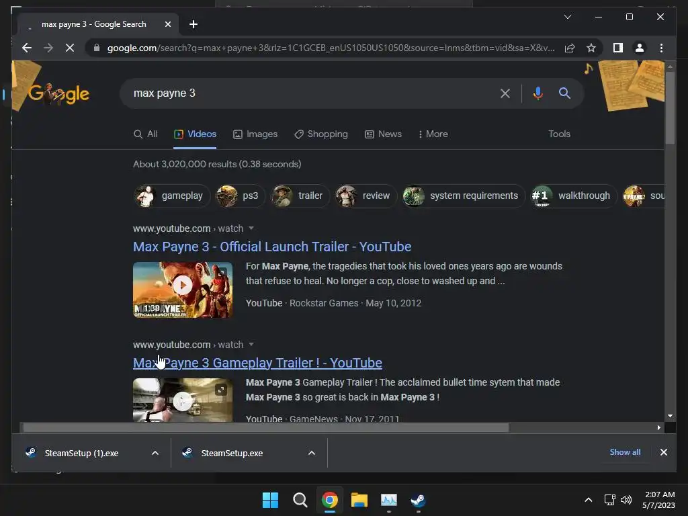Click the vertical page scrollbar thumb
This screenshot has width=688, height=516.
click(670, 107)
